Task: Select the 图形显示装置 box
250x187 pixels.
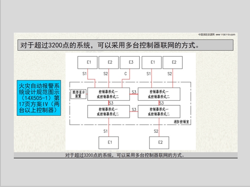Action: pyautogui.click(x=79, y=94)
